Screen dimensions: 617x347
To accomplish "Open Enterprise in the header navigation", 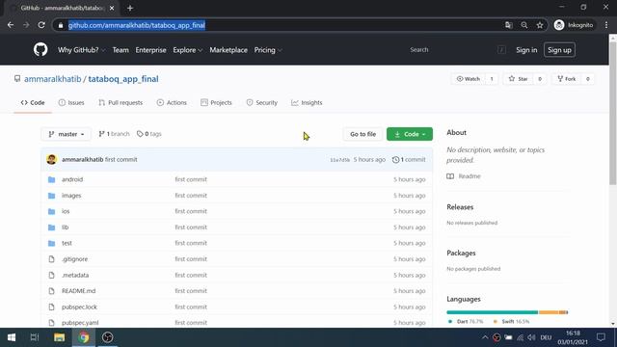I will click(x=150, y=50).
